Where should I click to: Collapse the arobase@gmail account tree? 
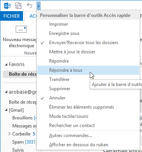click(x=6, y=92)
